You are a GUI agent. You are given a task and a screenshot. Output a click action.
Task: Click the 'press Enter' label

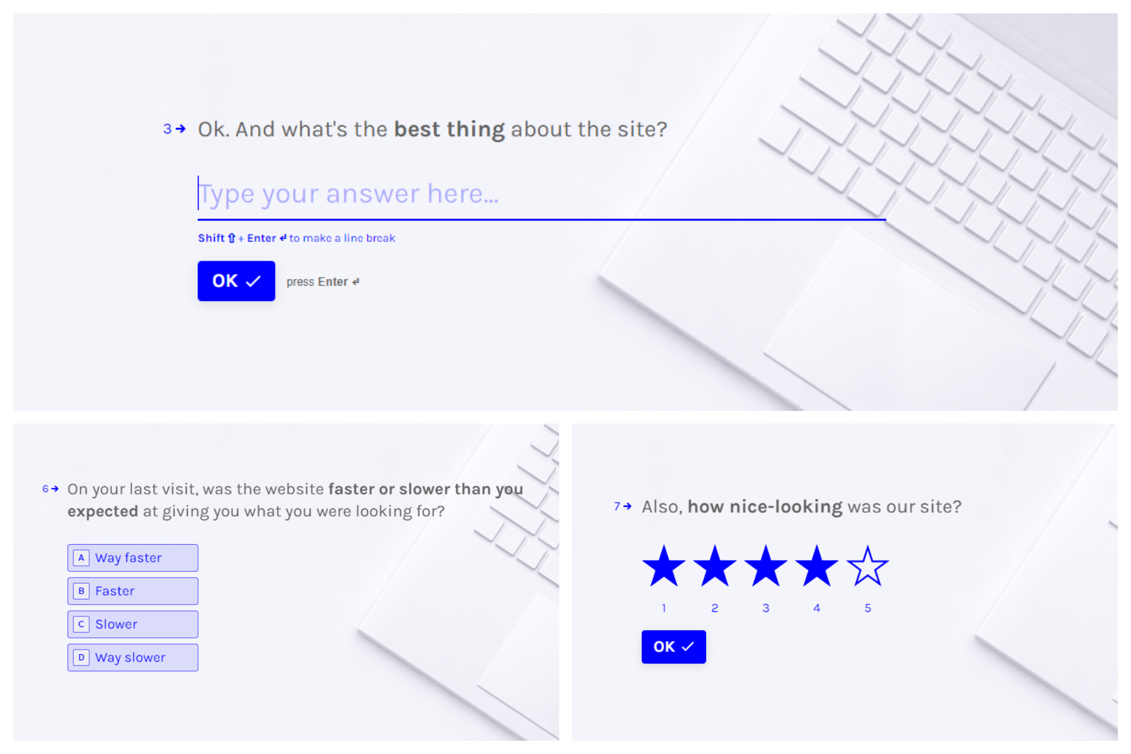[x=322, y=281]
